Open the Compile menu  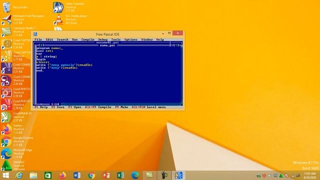88,39
